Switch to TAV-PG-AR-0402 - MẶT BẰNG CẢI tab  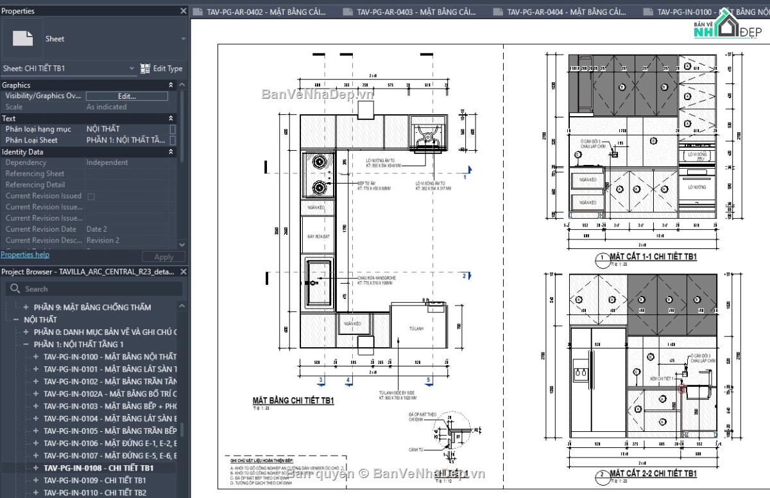(266, 12)
